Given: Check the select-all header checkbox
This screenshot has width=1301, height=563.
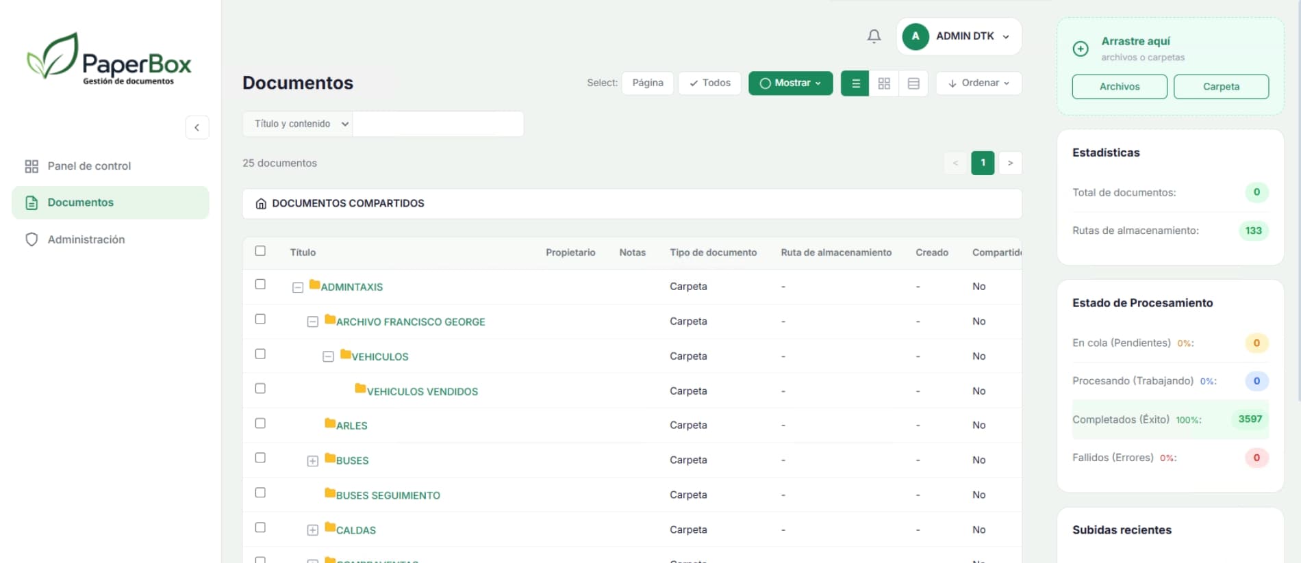Looking at the screenshot, I should 260,251.
